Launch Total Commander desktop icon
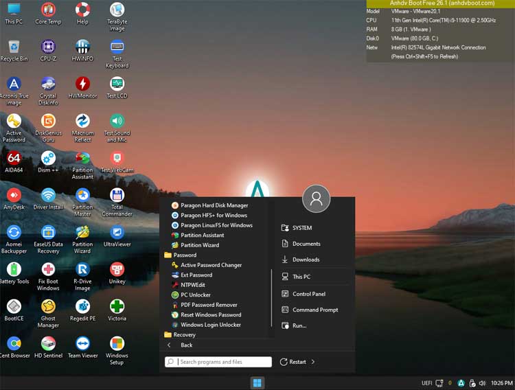This screenshot has height=390, width=515. pos(117,203)
